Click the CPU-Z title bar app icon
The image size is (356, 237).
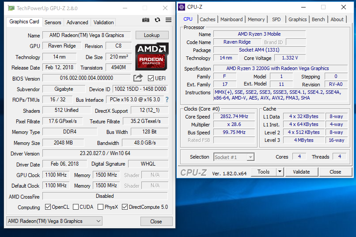(x=182, y=7)
